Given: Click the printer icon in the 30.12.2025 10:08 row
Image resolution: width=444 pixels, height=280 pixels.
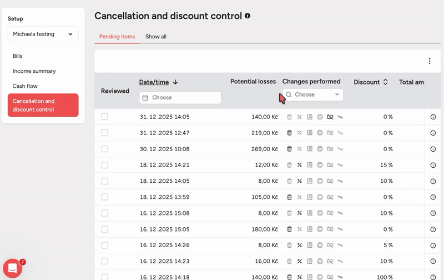Looking at the screenshot, I should coord(320,149).
